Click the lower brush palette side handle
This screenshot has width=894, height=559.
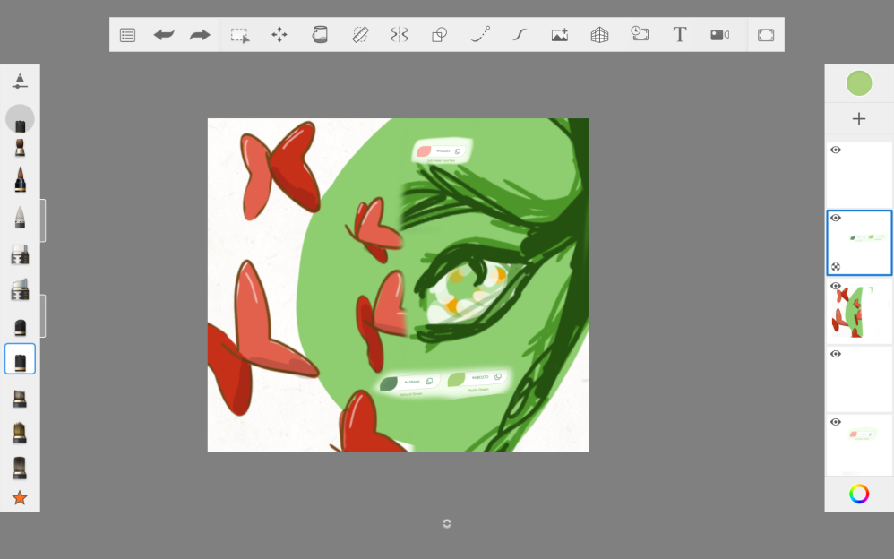[x=43, y=316]
